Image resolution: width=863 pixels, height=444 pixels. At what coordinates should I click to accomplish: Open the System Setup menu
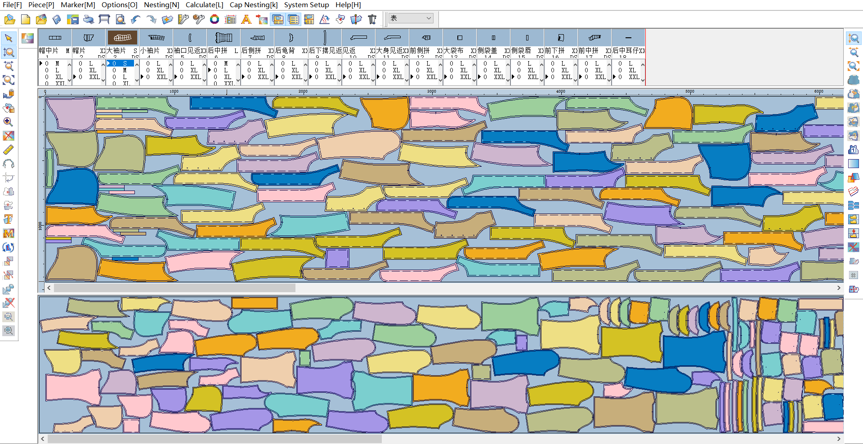[x=306, y=5]
